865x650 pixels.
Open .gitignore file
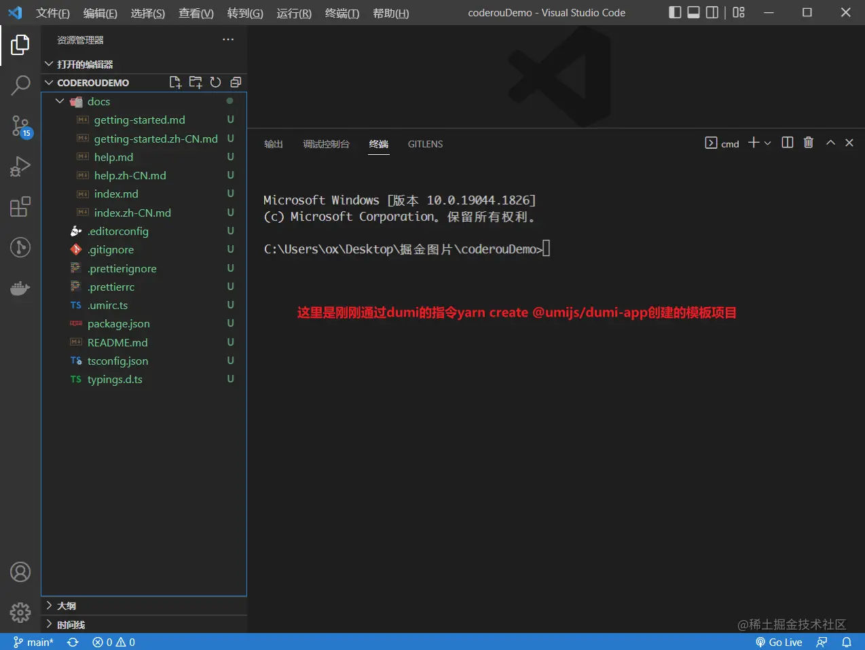(144, 249)
